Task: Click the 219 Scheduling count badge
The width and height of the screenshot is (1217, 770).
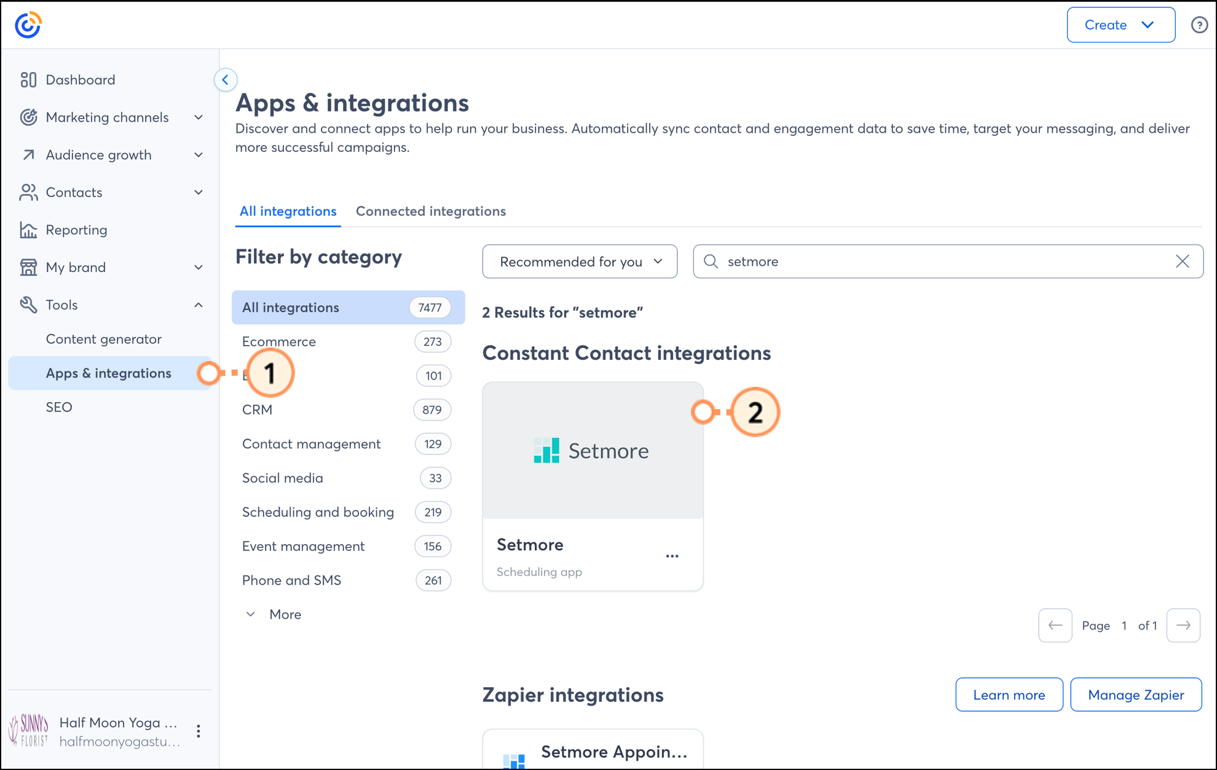Action: [433, 512]
